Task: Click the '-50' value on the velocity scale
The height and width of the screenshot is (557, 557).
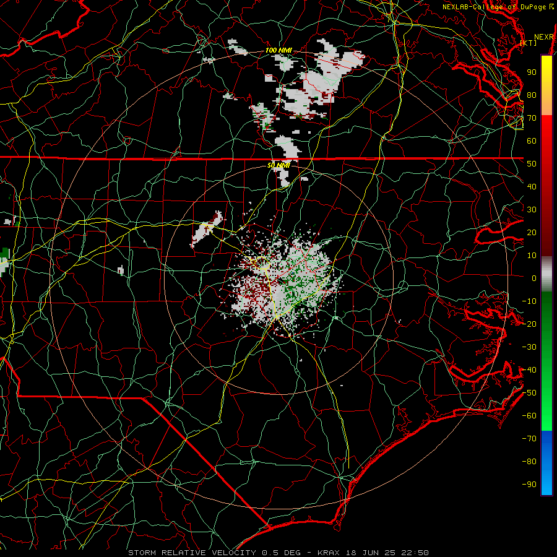Action: (529, 393)
